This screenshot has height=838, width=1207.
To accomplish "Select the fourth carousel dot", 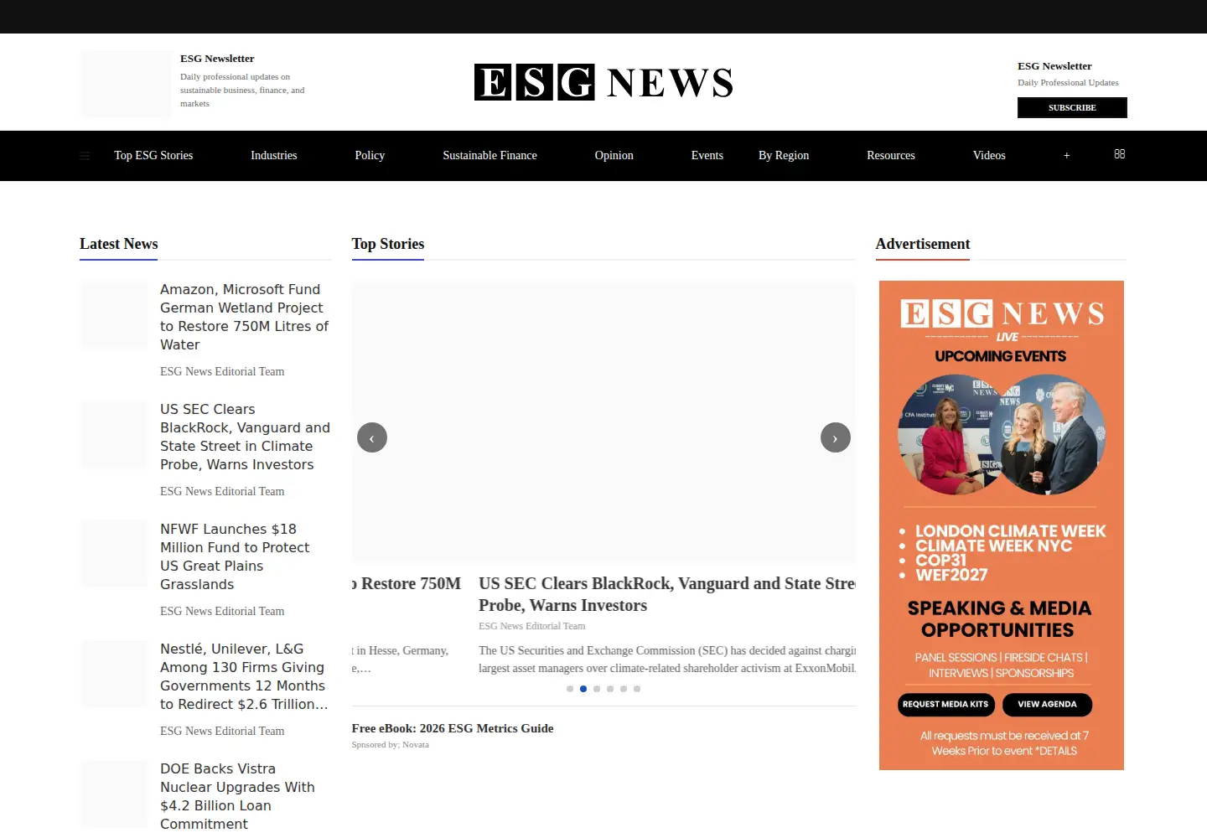I will (x=610, y=689).
